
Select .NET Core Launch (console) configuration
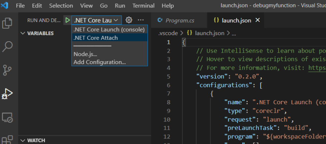(x=109, y=29)
